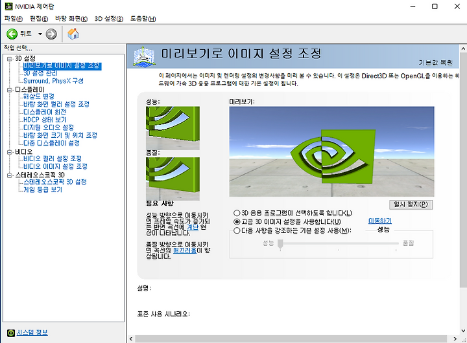This screenshot has width=467, height=343.
Task: Click the 계단 hyperlink
Action: 193,227
